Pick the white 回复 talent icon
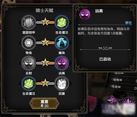137x117 pixels. 62,83
